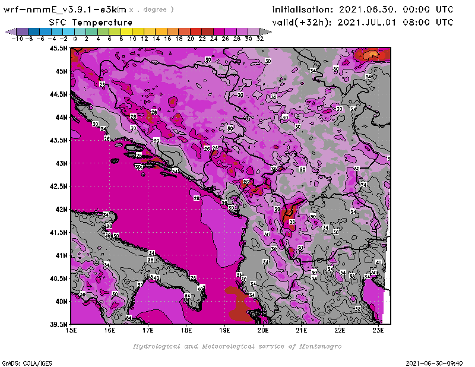Click the legend value 24 under the colorbar
This screenshot has width=475, height=367.
(214, 39)
